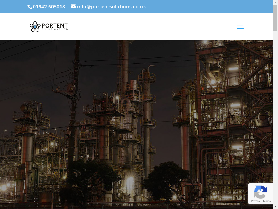Call the 01942 605018 phone number
The height and width of the screenshot is (209, 278).
[49, 7]
